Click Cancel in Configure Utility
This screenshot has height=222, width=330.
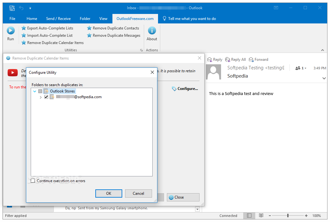[x=138, y=193]
